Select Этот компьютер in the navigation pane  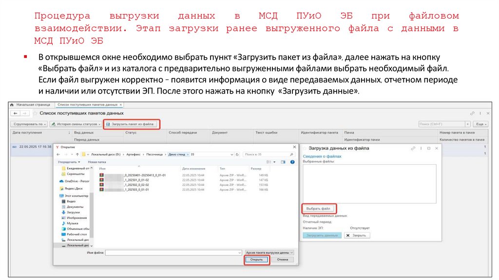tap(74, 196)
